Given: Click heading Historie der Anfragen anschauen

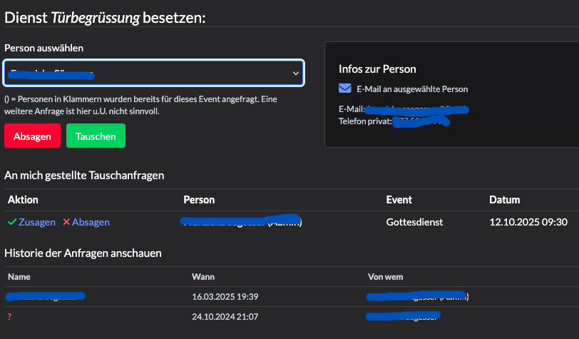Looking at the screenshot, I should 83,253.
